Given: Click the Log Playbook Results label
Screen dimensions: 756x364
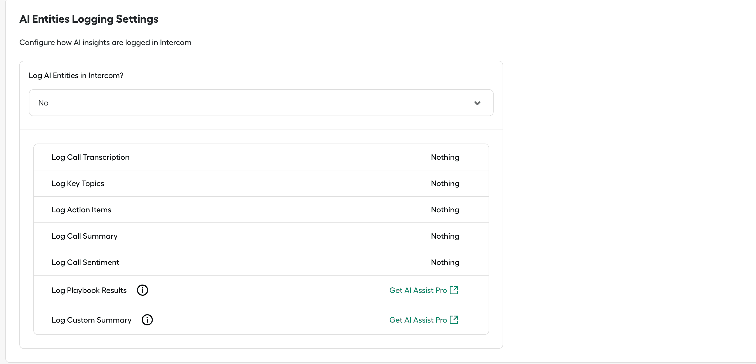Looking at the screenshot, I should 89,290.
